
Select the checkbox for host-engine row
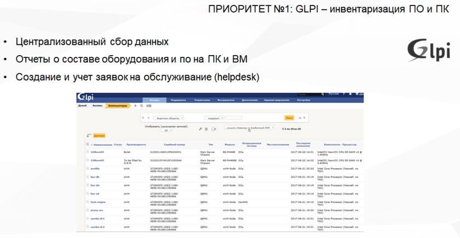(87, 201)
